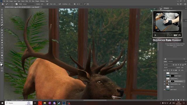Click the Home icon in options bar
The height and width of the screenshot is (105, 187).
tap(3, 4)
